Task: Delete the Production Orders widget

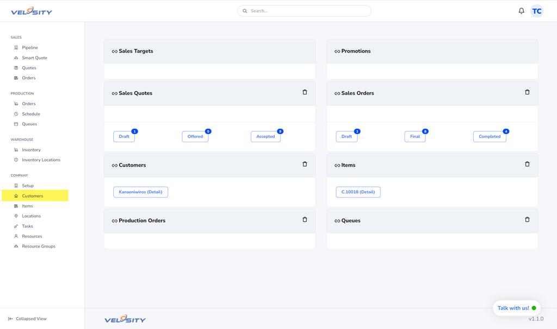Action: click(x=305, y=220)
